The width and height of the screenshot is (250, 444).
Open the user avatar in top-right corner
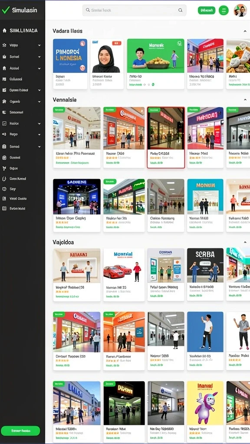coord(240,10)
